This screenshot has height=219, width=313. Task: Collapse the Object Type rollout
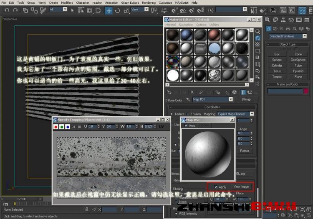point(287,44)
